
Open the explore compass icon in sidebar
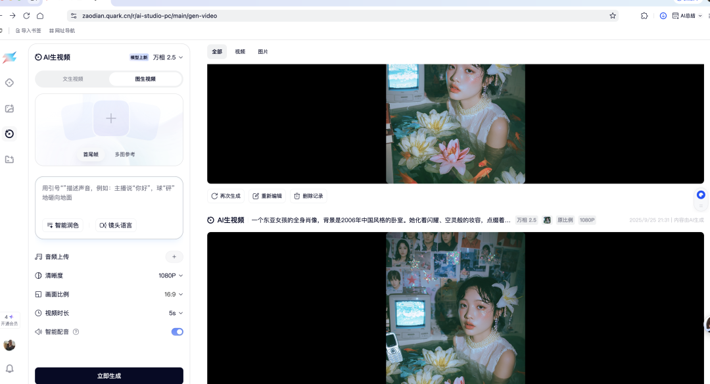[x=9, y=83]
